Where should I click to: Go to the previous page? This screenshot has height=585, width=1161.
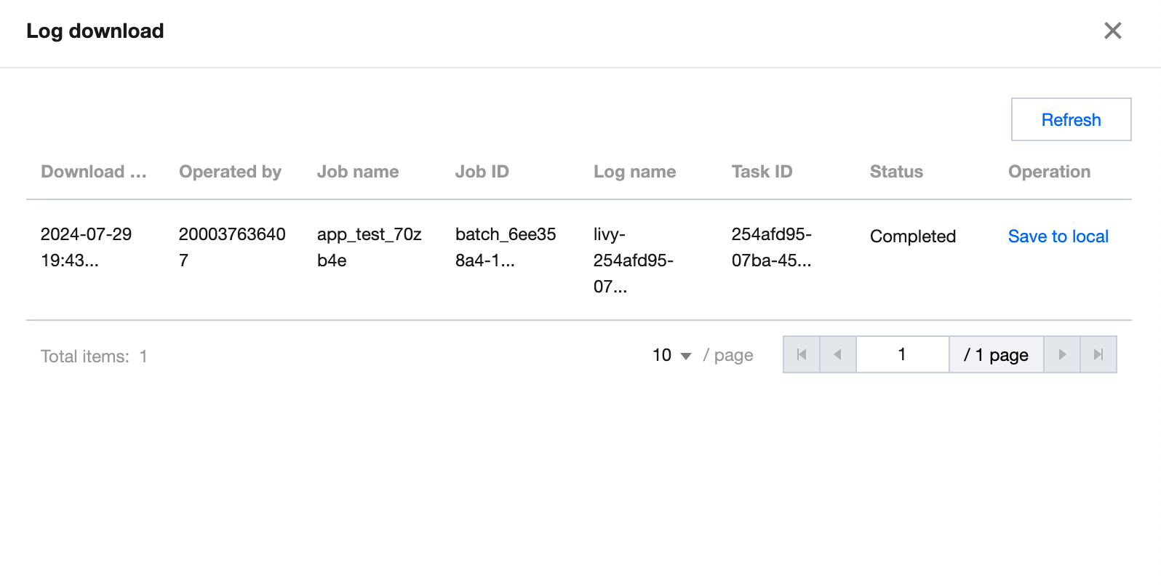point(838,354)
